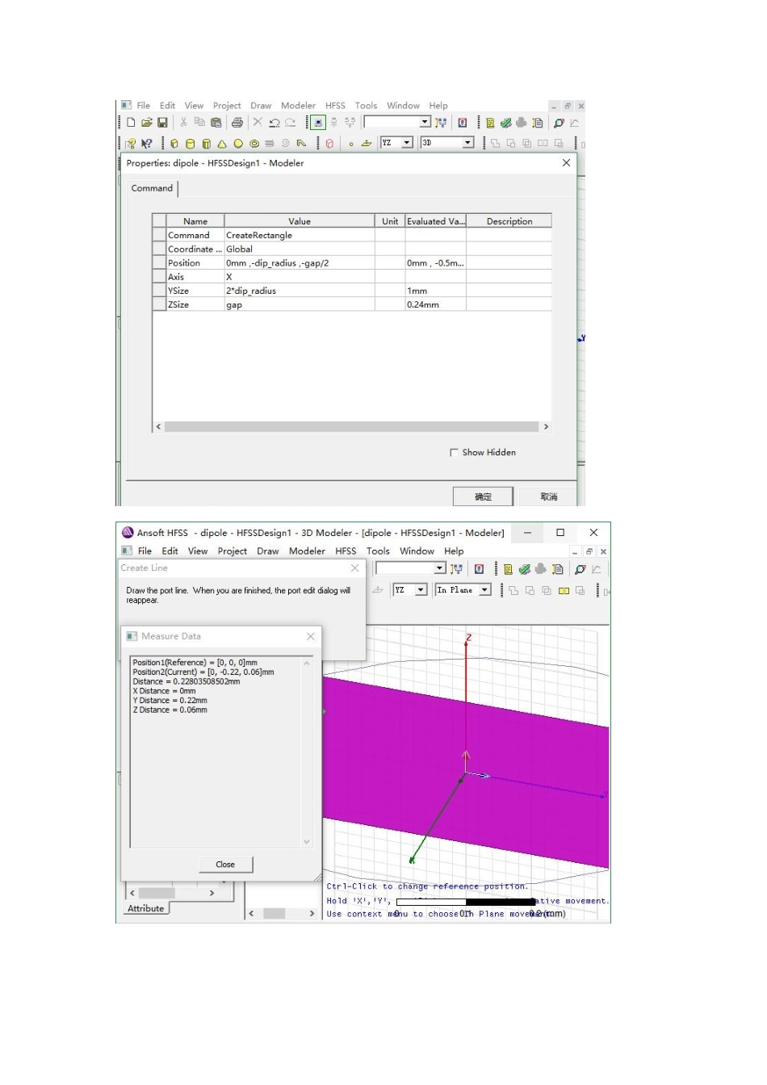Click 'Description' column header
The width and height of the screenshot is (767, 1085).
point(509,221)
